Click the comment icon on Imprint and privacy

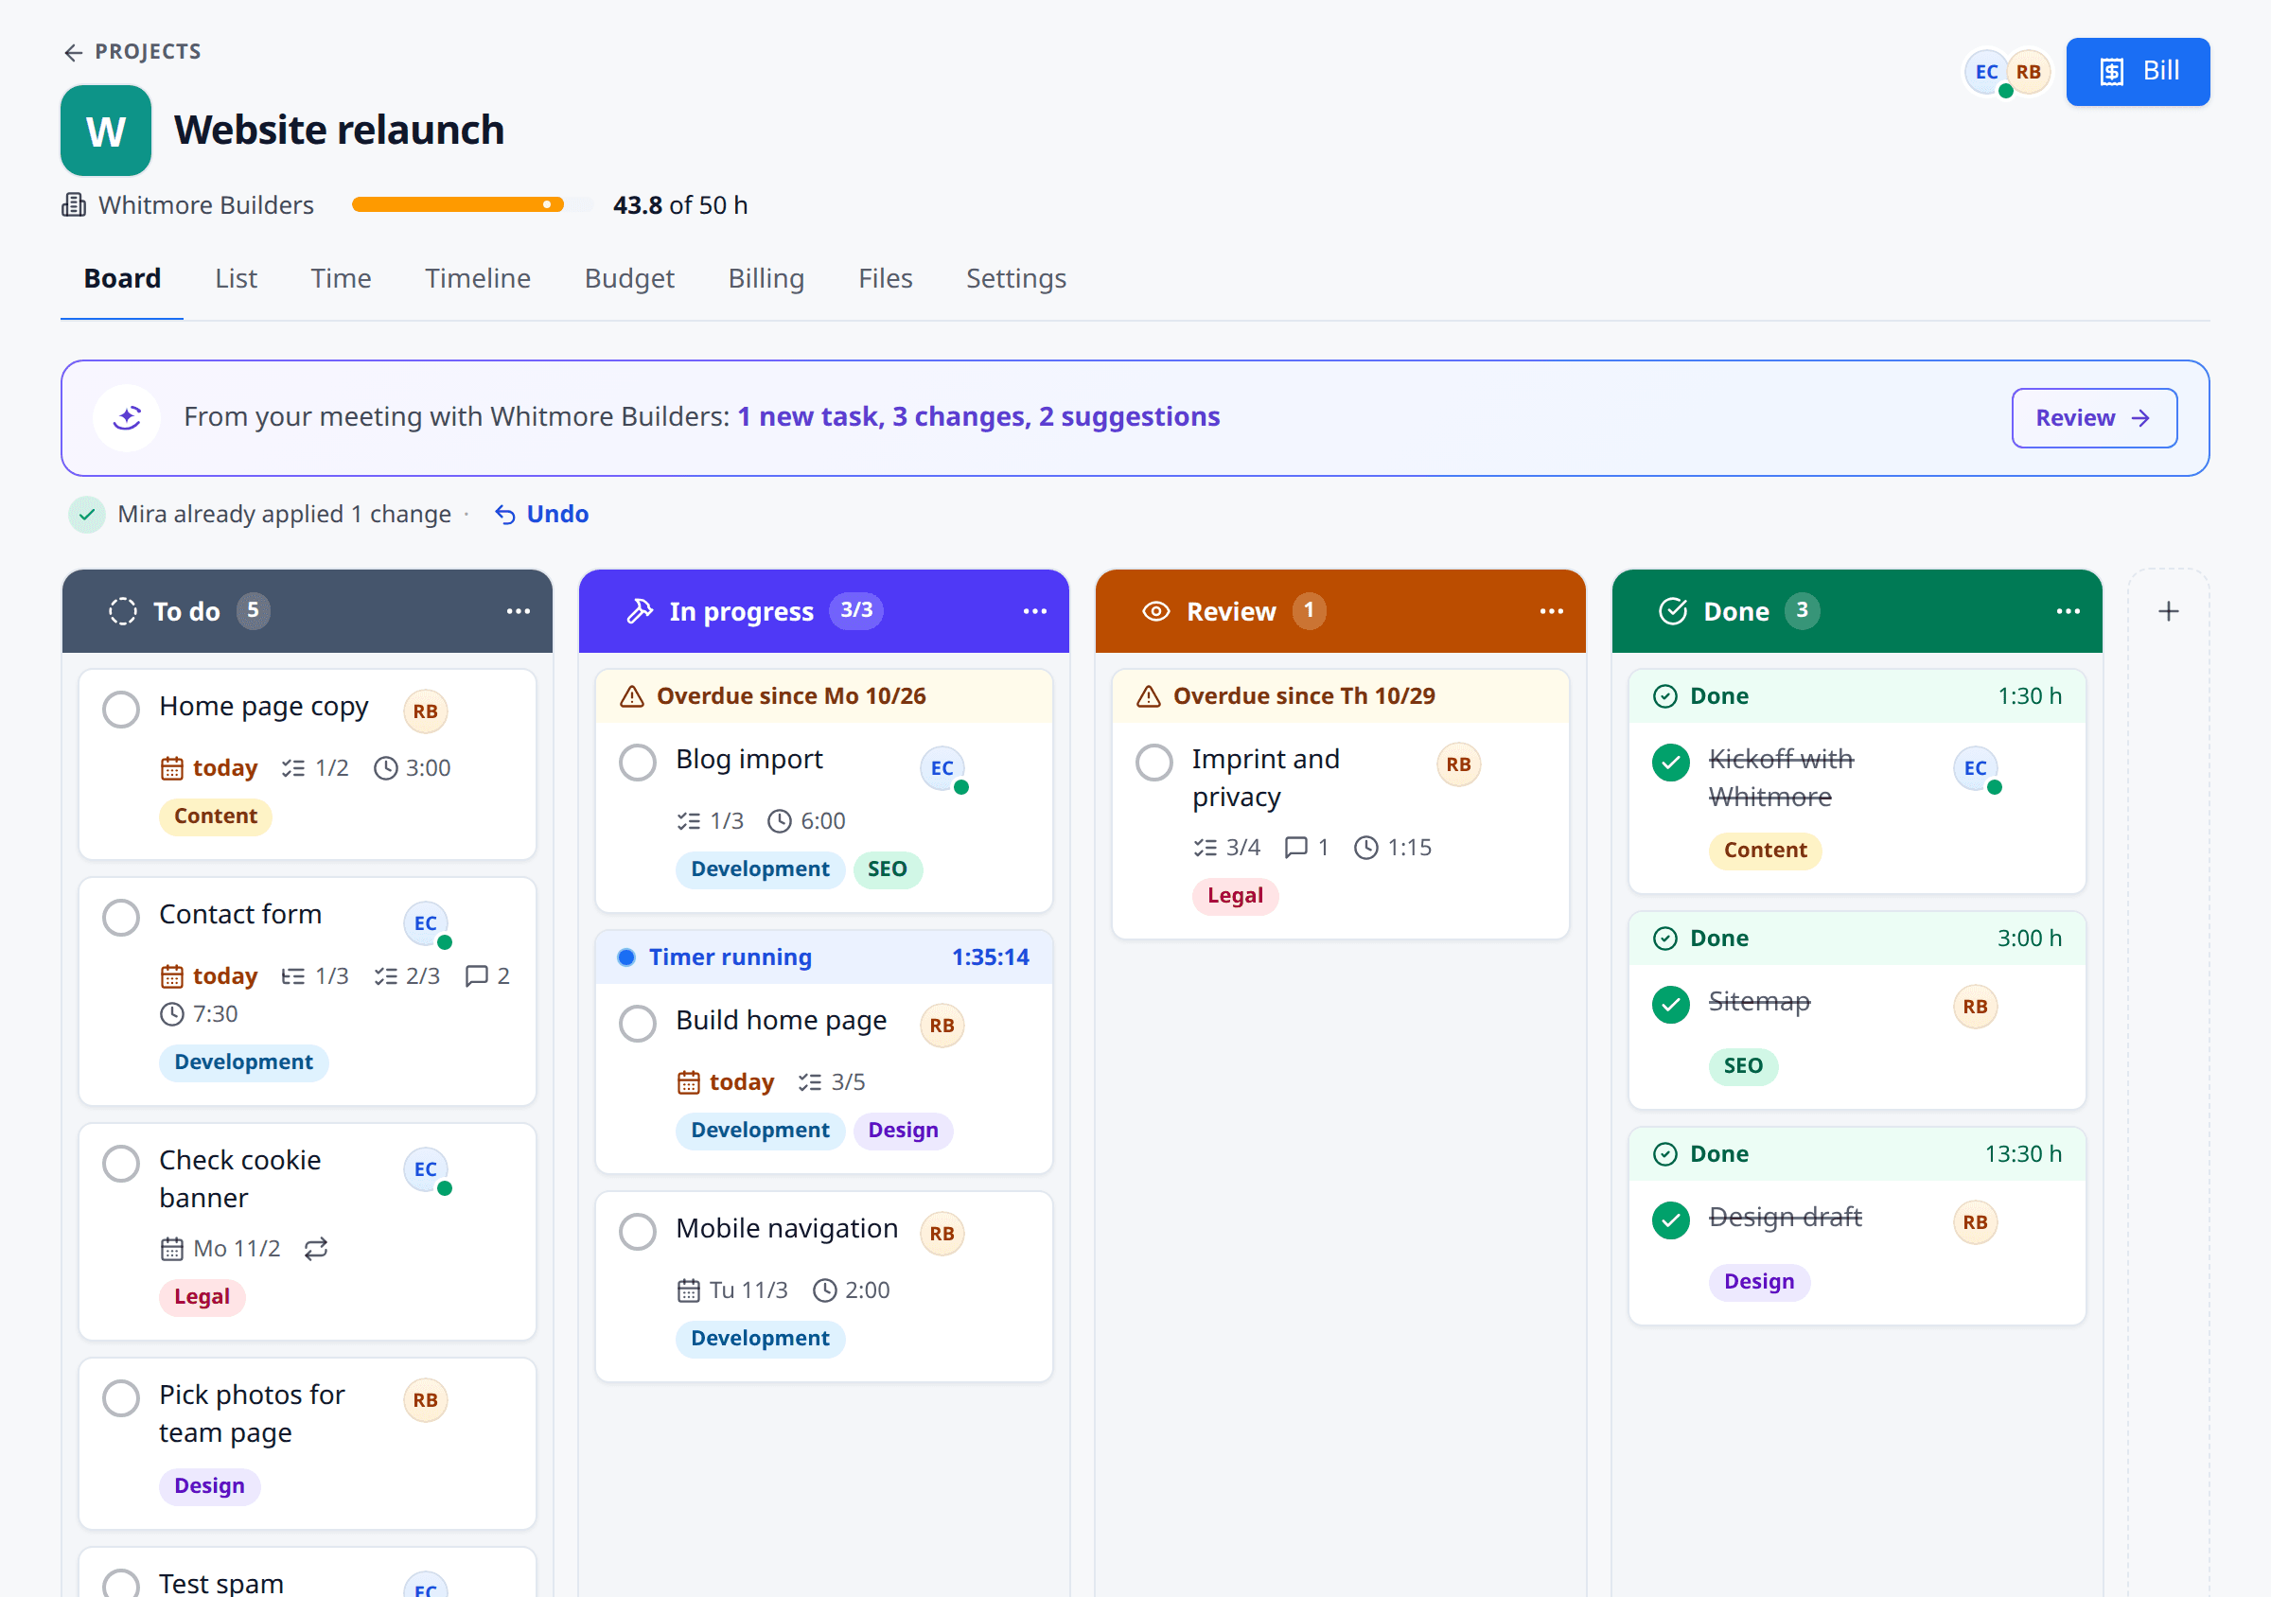click(x=1295, y=848)
